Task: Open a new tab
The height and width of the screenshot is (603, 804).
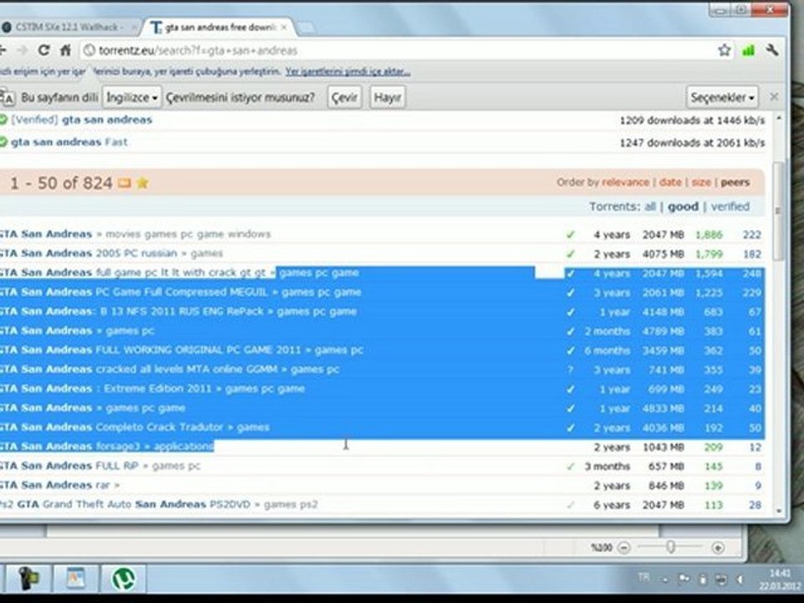Action: [307, 28]
